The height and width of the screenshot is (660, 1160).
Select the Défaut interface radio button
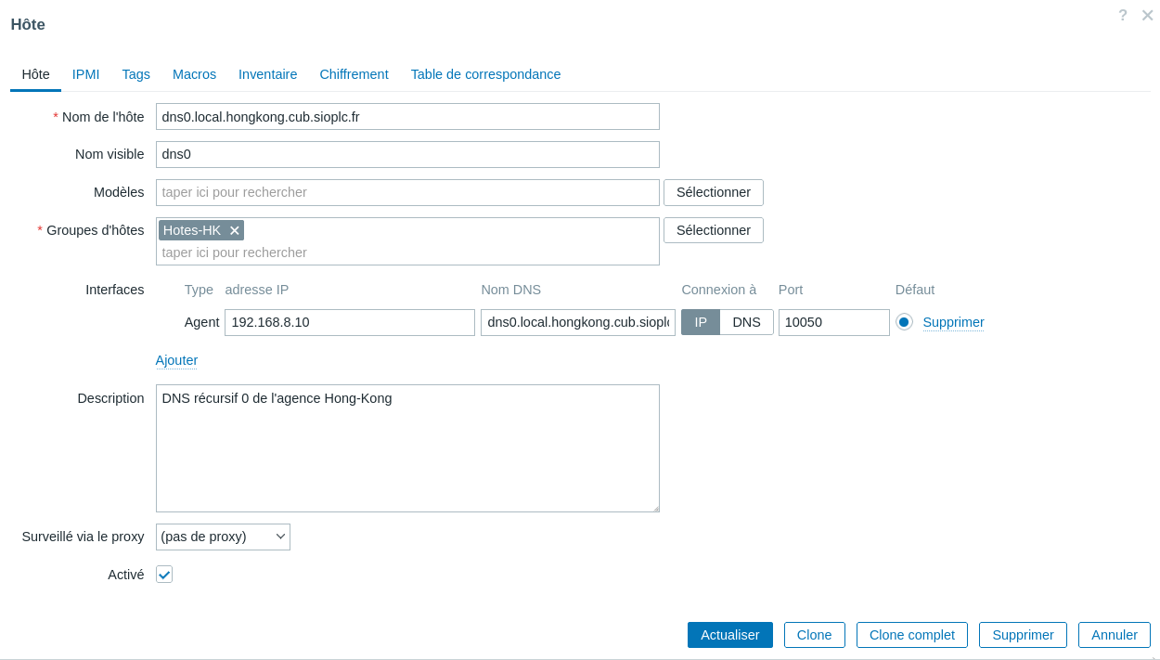[x=904, y=322]
